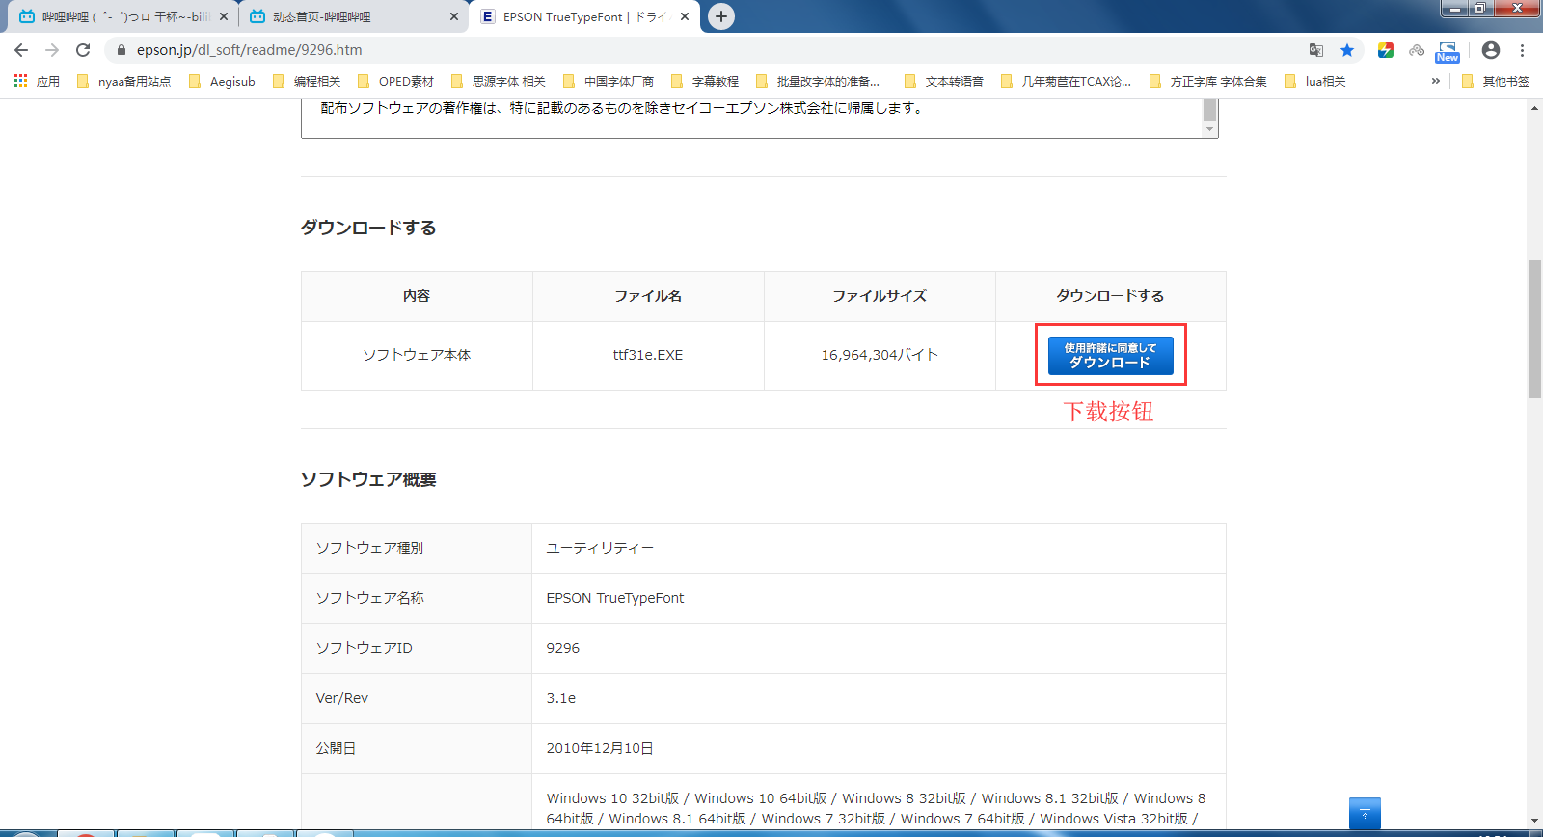
Task: Click the page scrollbar down arrow
Action: click(x=1534, y=821)
